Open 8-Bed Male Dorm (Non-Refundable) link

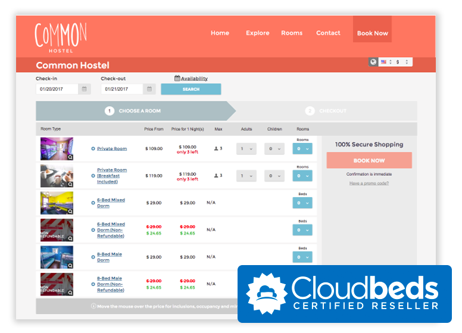point(111,284)
